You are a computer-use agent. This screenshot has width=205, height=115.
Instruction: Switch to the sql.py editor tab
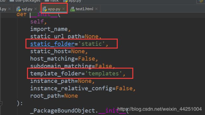27,9
